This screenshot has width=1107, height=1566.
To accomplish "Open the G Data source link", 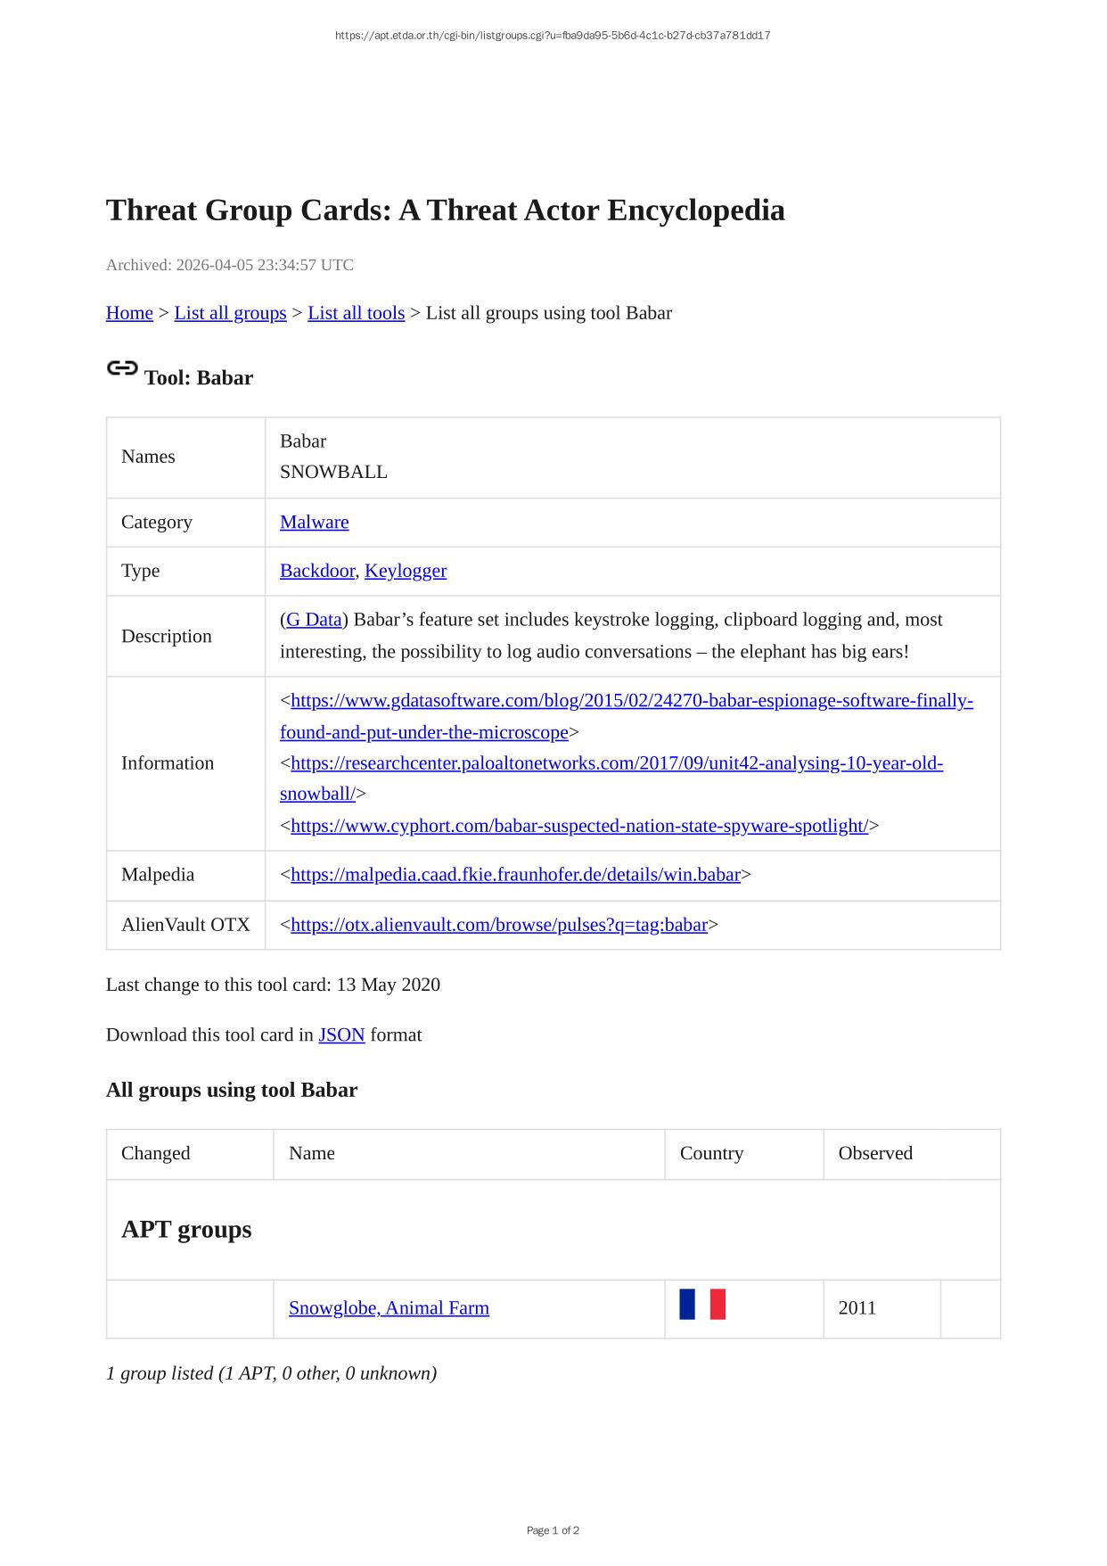I will 314,620.
